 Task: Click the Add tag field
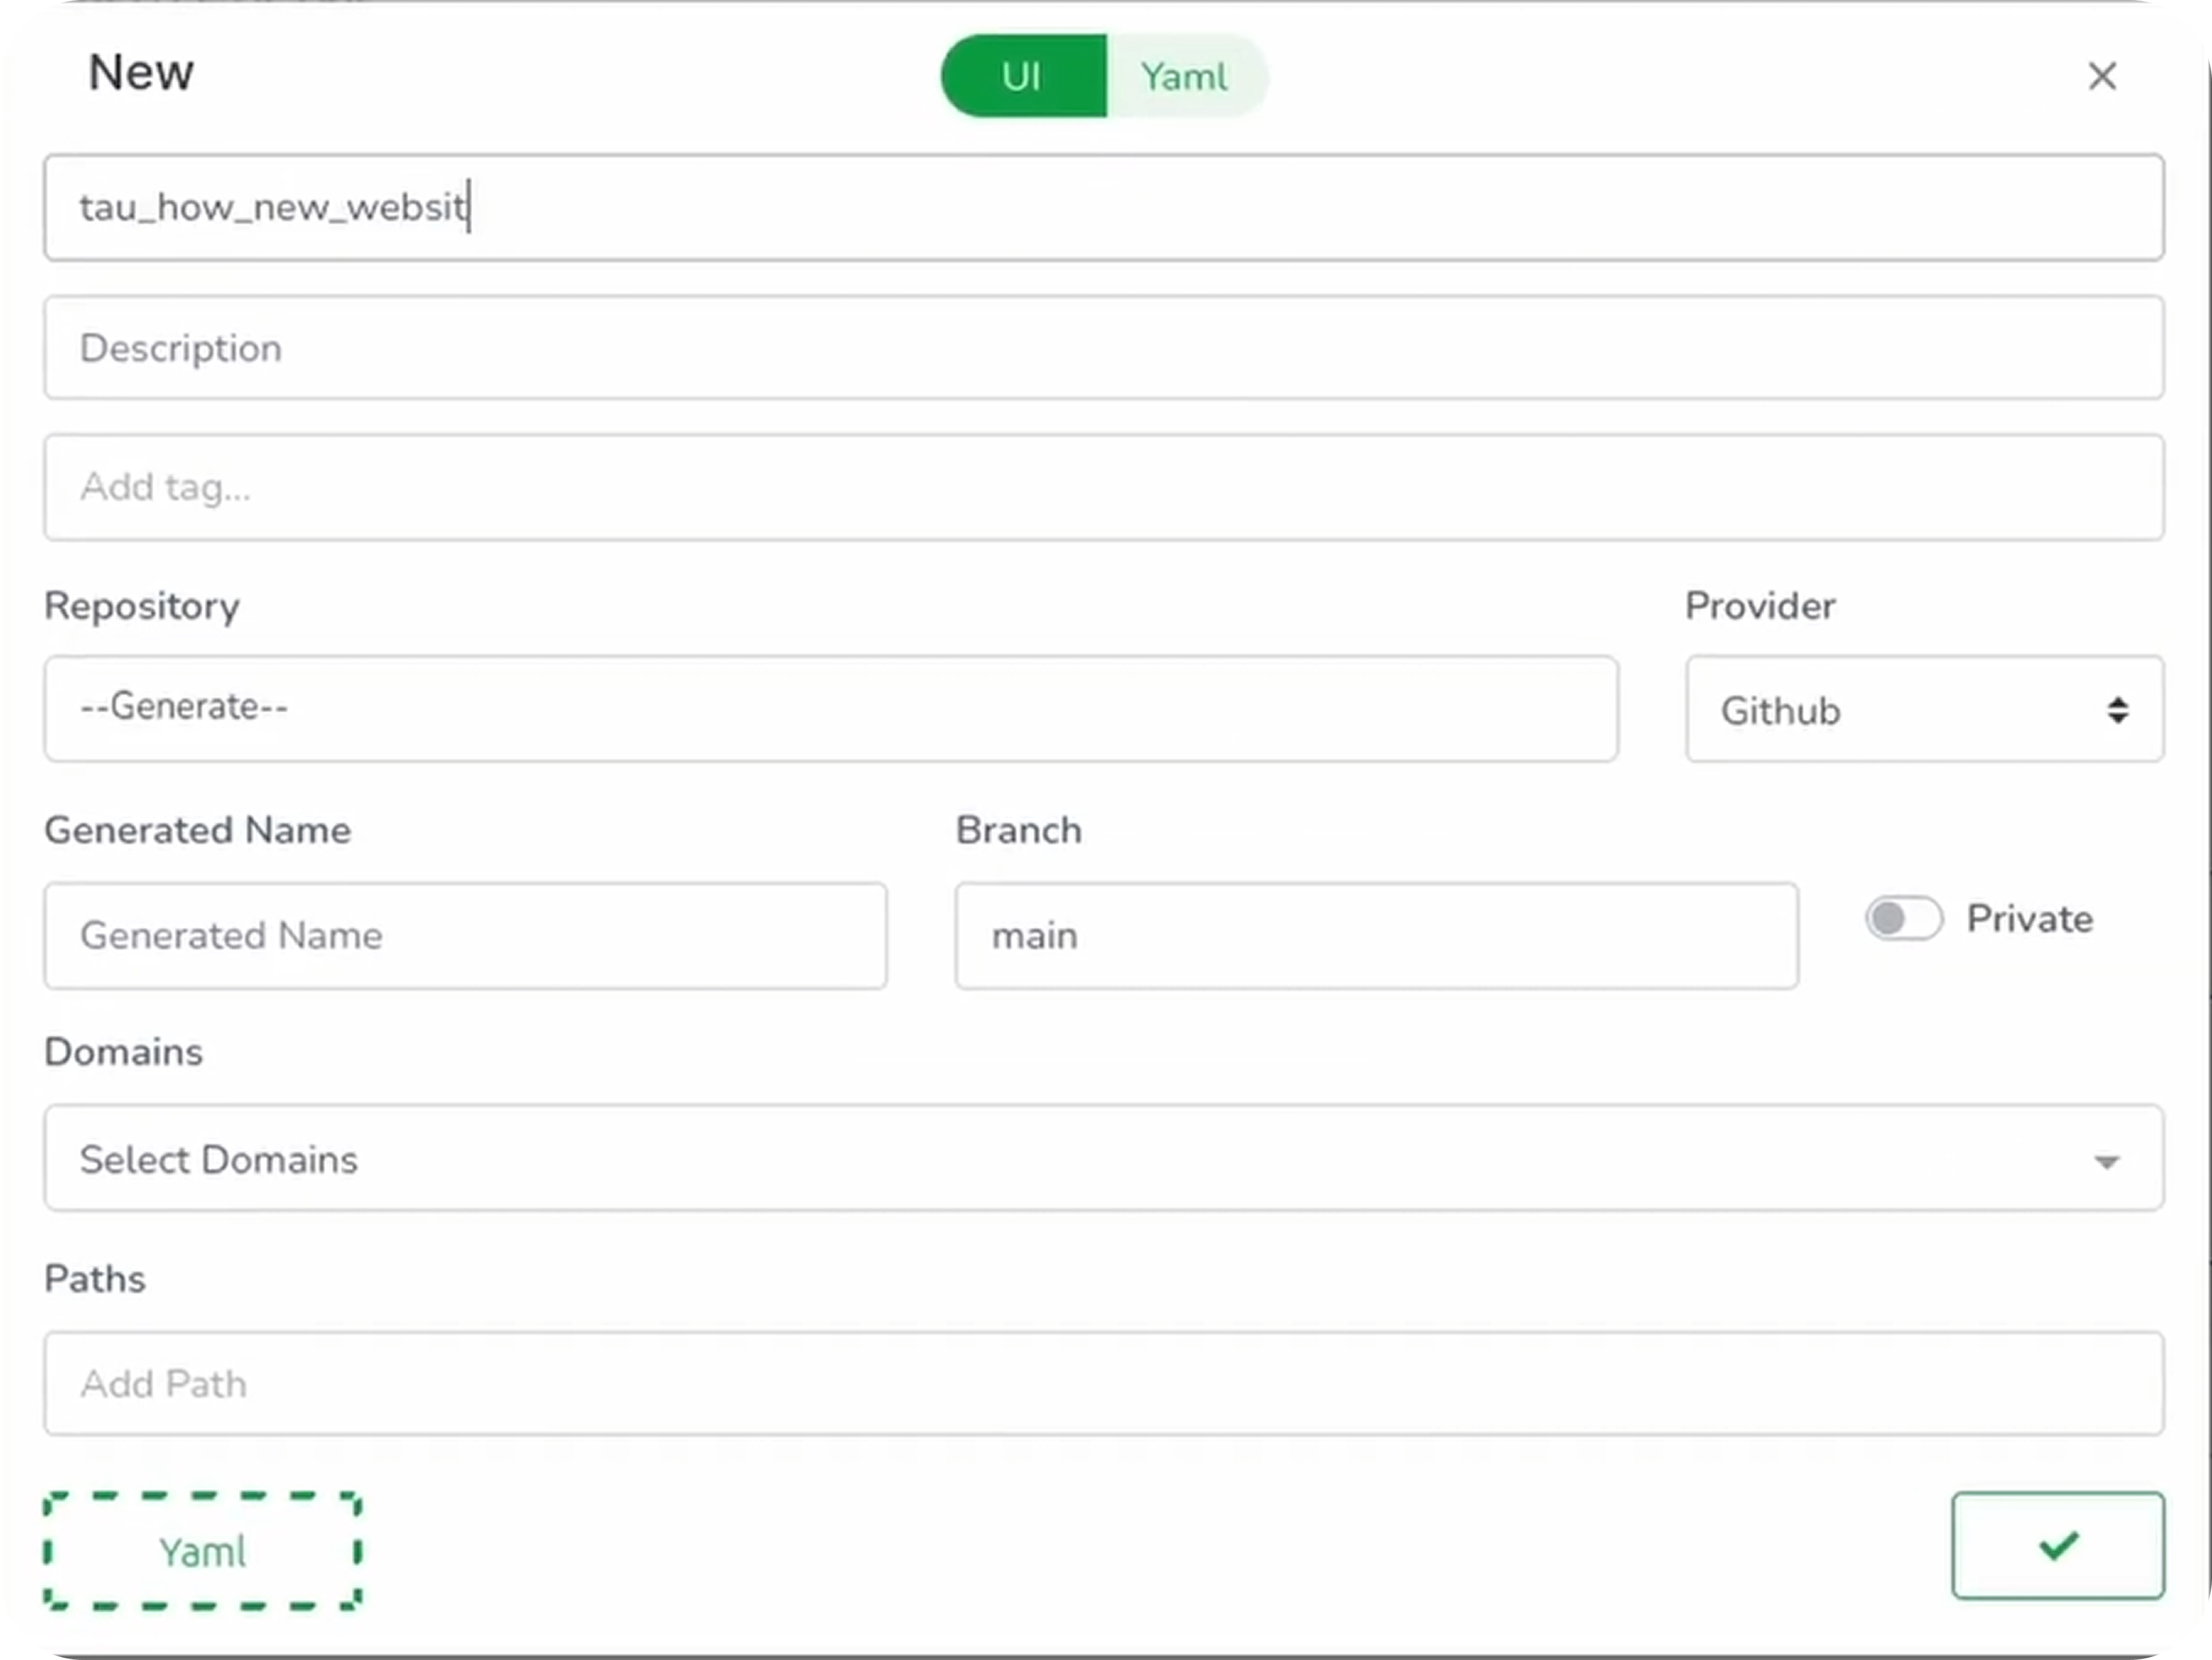click(1103, 487)
